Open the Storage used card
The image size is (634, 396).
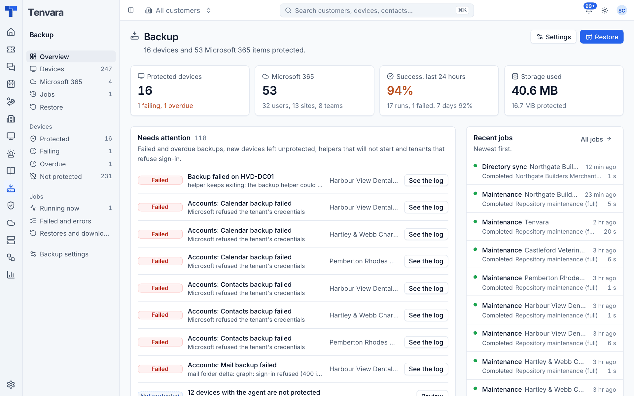(x=564, y=90)
